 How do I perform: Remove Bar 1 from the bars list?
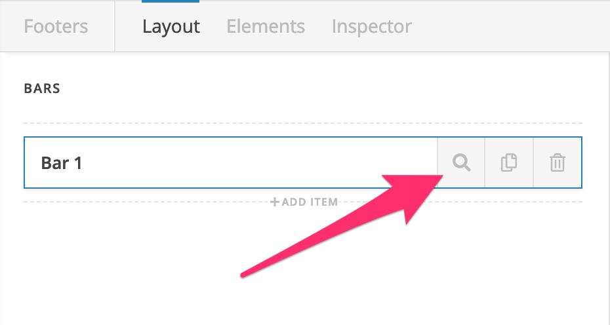(x=558, y=162)
